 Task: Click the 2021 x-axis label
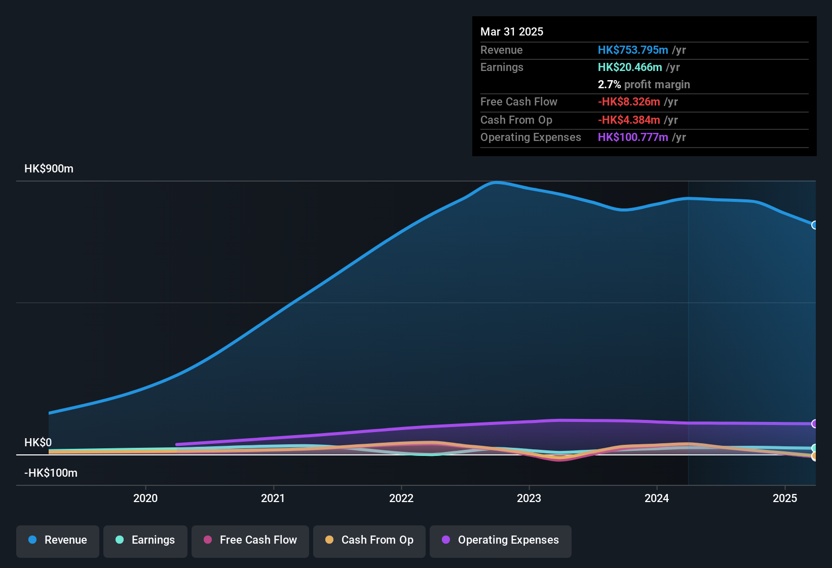273,498
